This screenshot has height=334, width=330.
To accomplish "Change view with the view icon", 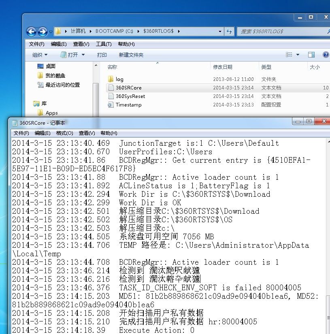I will 289,55.
